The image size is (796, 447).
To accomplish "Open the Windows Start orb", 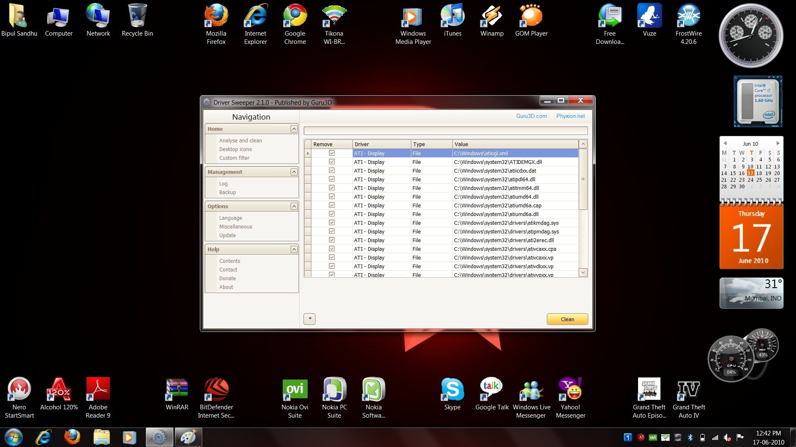I will pyautogui.click(x=13, y=437).
